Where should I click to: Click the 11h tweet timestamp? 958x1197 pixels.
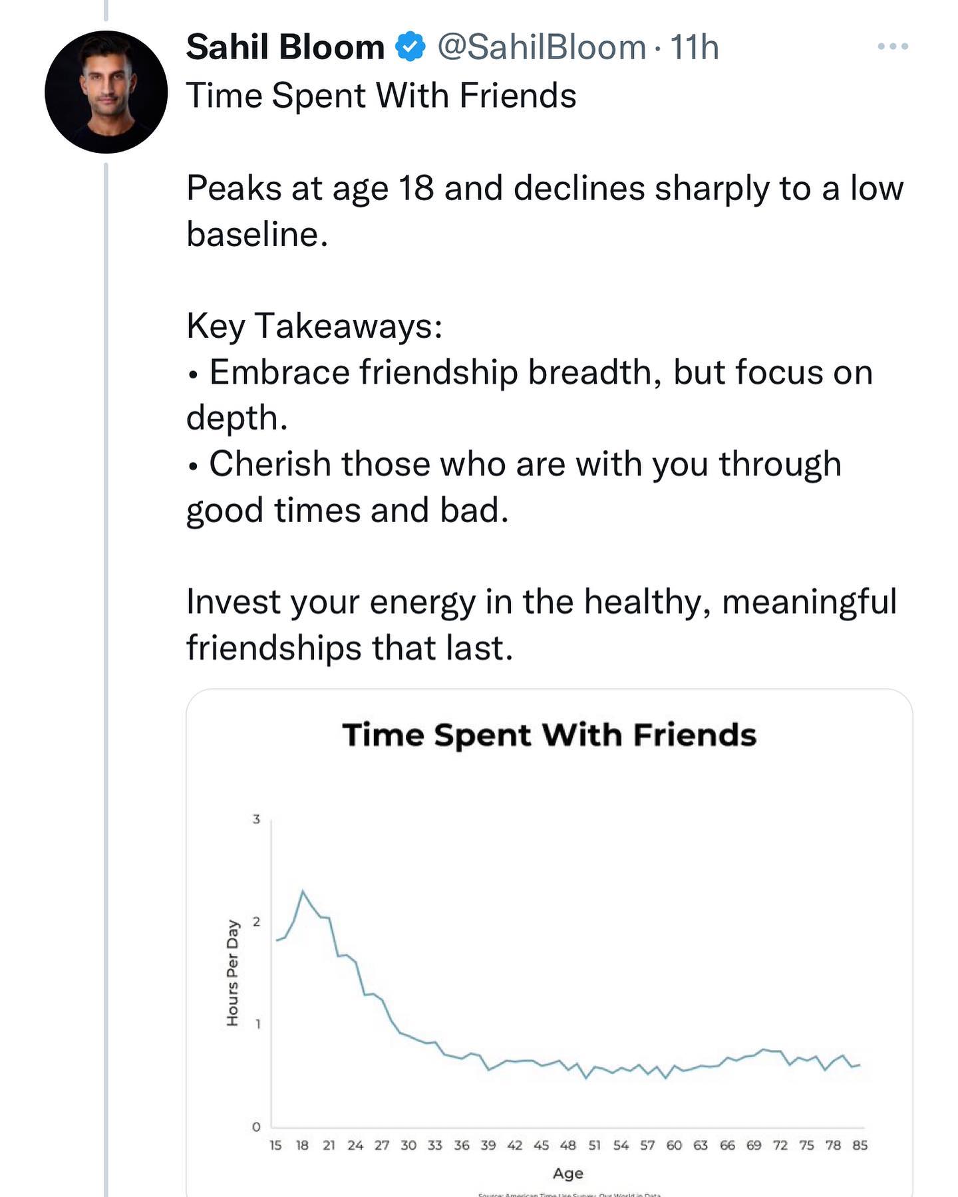coord(695,47)
